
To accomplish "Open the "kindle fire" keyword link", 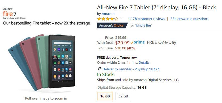I will click(143, 26).
